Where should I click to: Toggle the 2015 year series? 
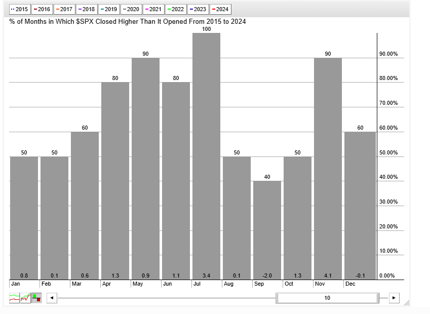[19, 9]
